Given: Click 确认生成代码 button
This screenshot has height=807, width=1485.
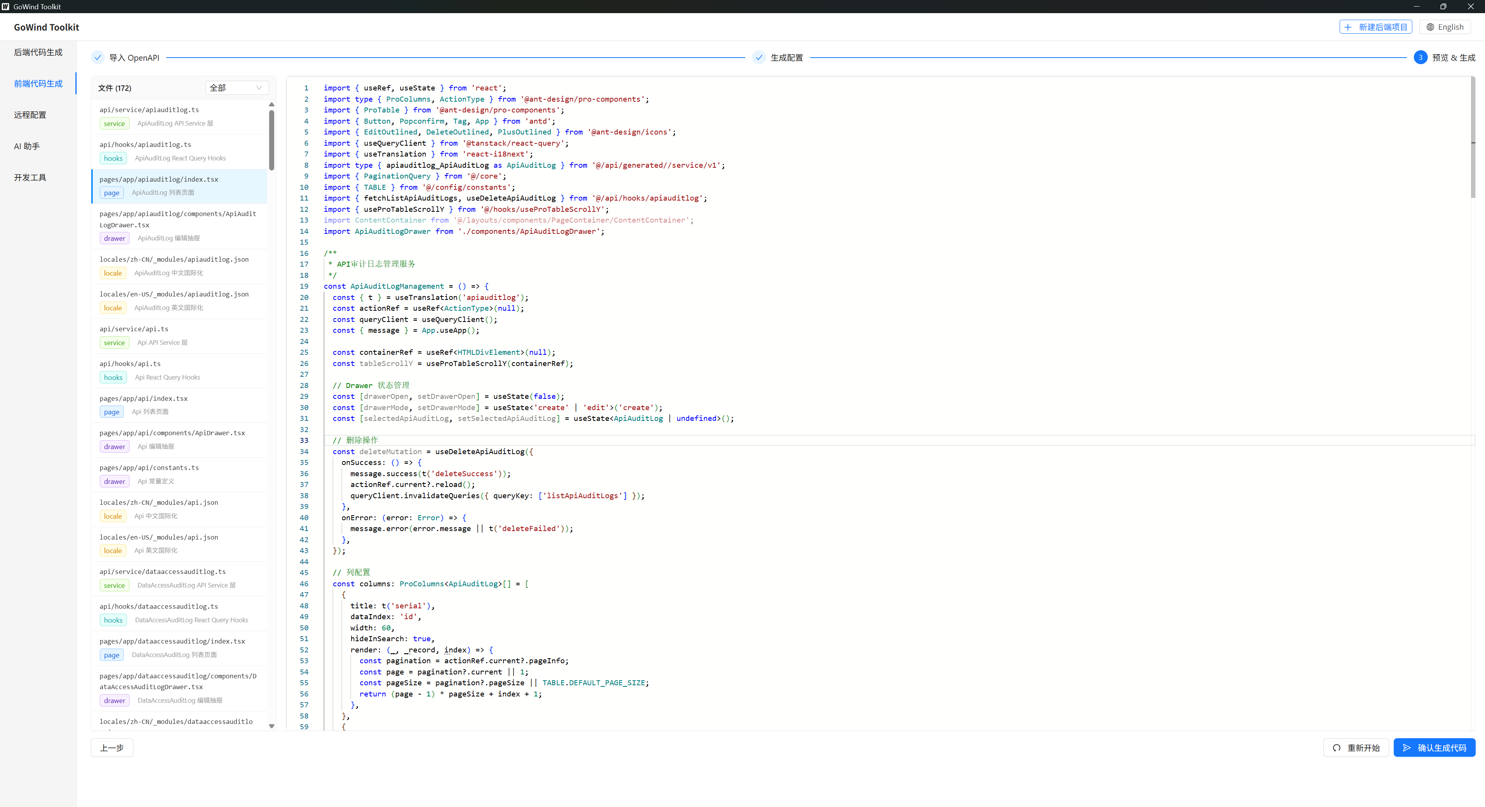Looking at the screenshot, I should (1434, 747).
